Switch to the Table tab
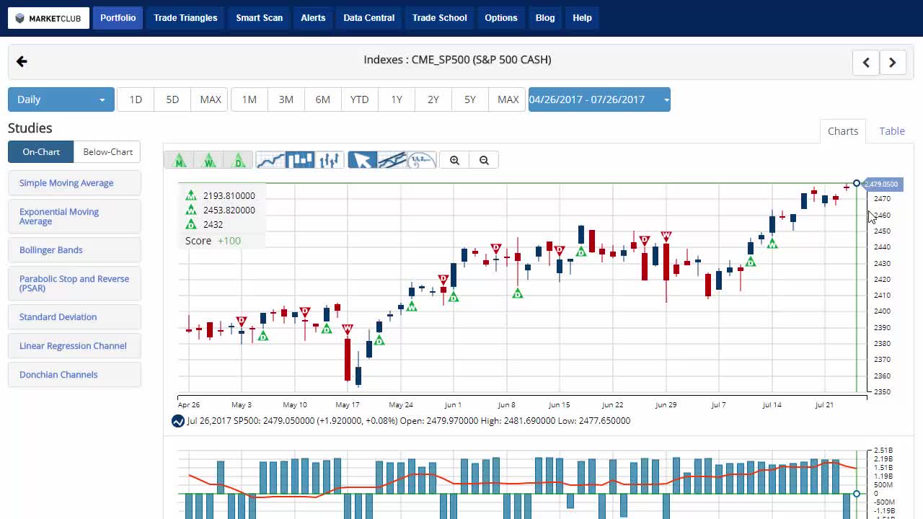Viewport: 923px width, 519px height. [x=892, y=131]
